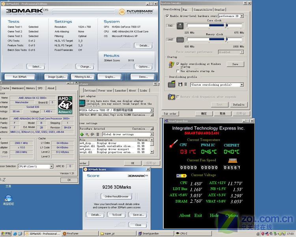
Task: Click the Core clock slider thumb
Action: (x=226, y=26)
